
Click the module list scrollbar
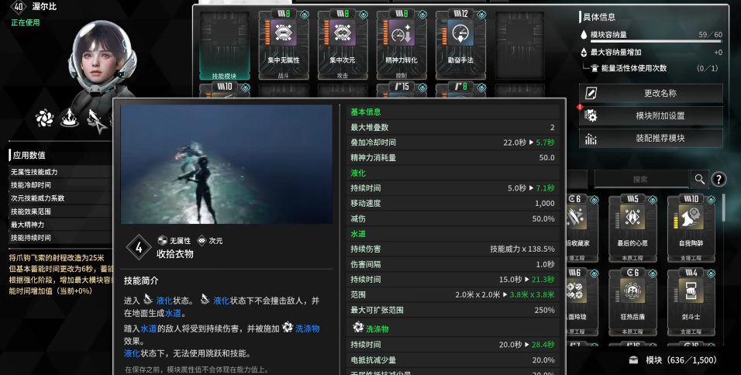(x=723, y=208)
